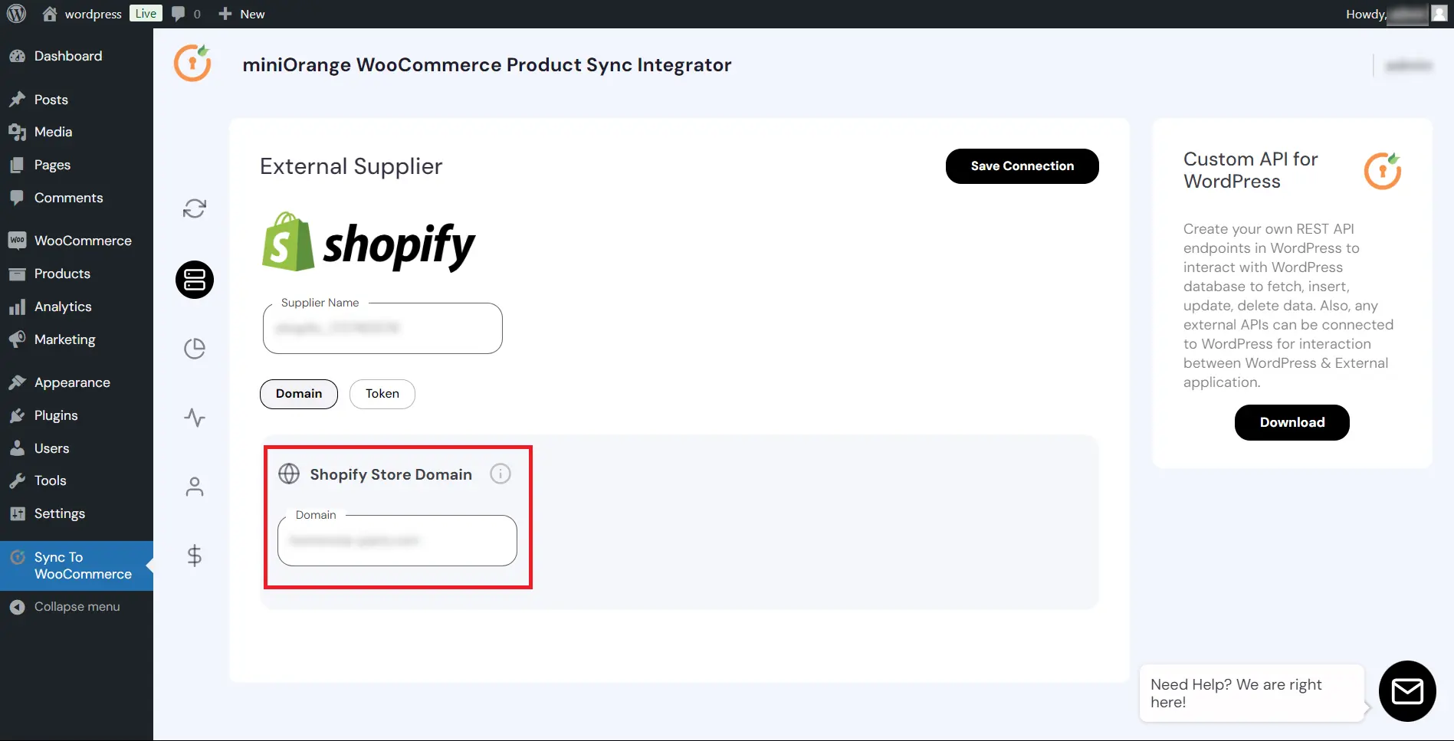Open comments bubble in admin bar
The image size is (1454, 741).
pos(186,14)
